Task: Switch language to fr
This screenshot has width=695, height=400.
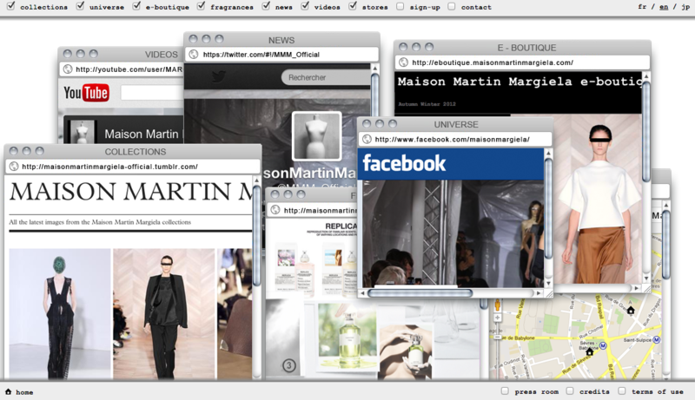Action: click(x=642, y=7)
